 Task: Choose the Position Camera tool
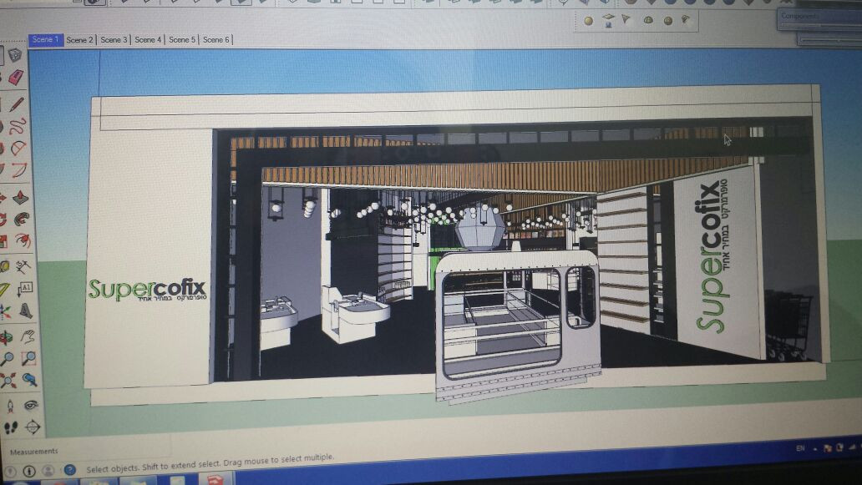click(10, 406)
